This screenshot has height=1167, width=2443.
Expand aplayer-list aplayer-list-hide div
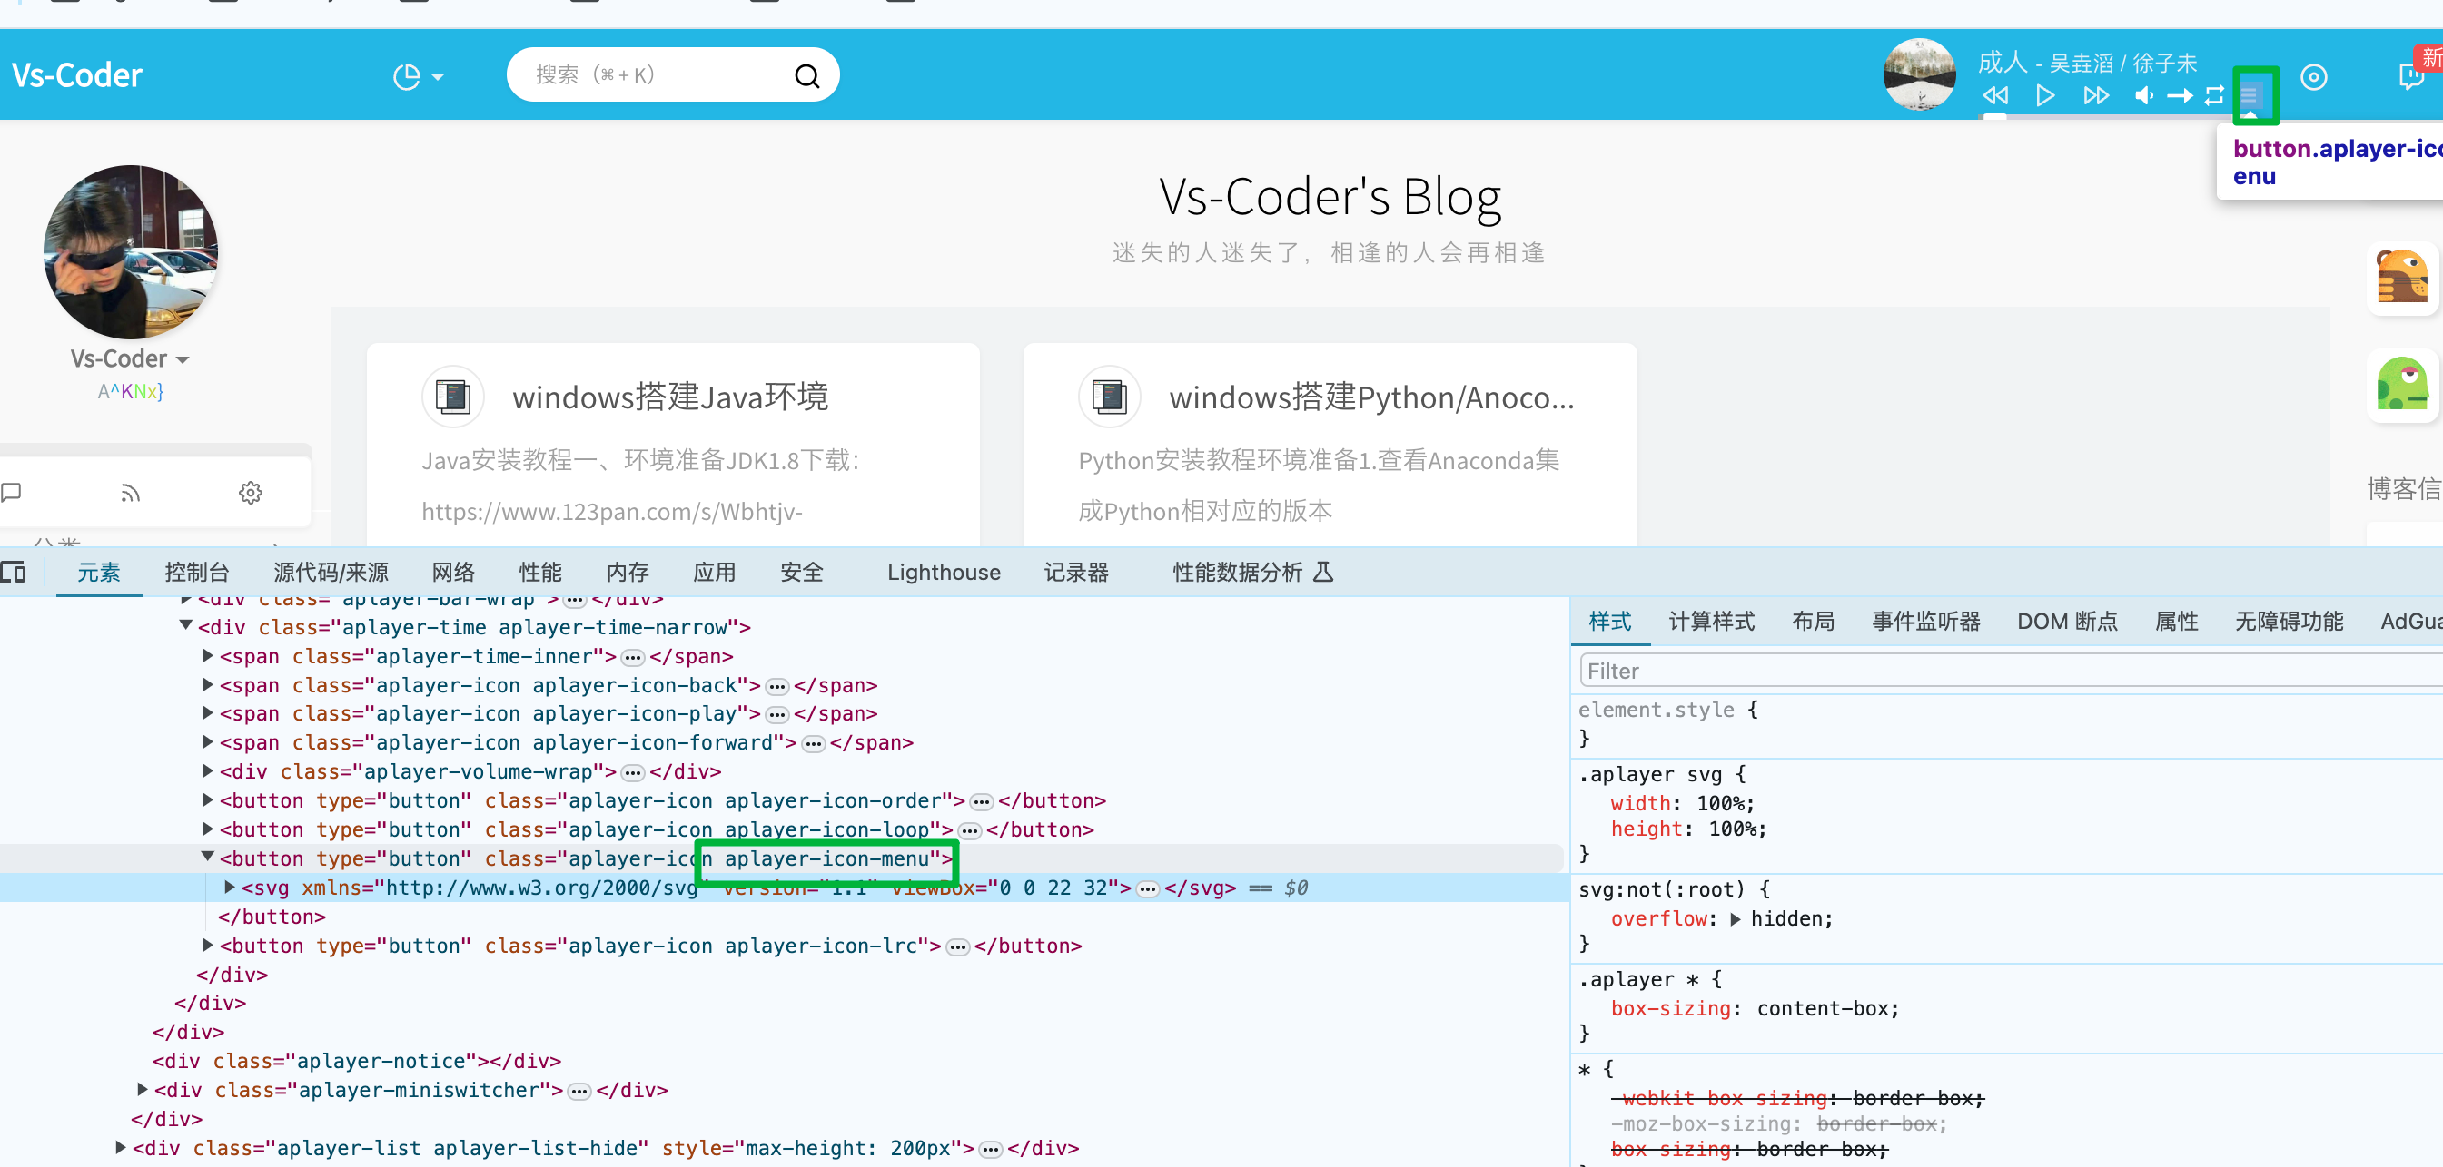(121, 1148)
